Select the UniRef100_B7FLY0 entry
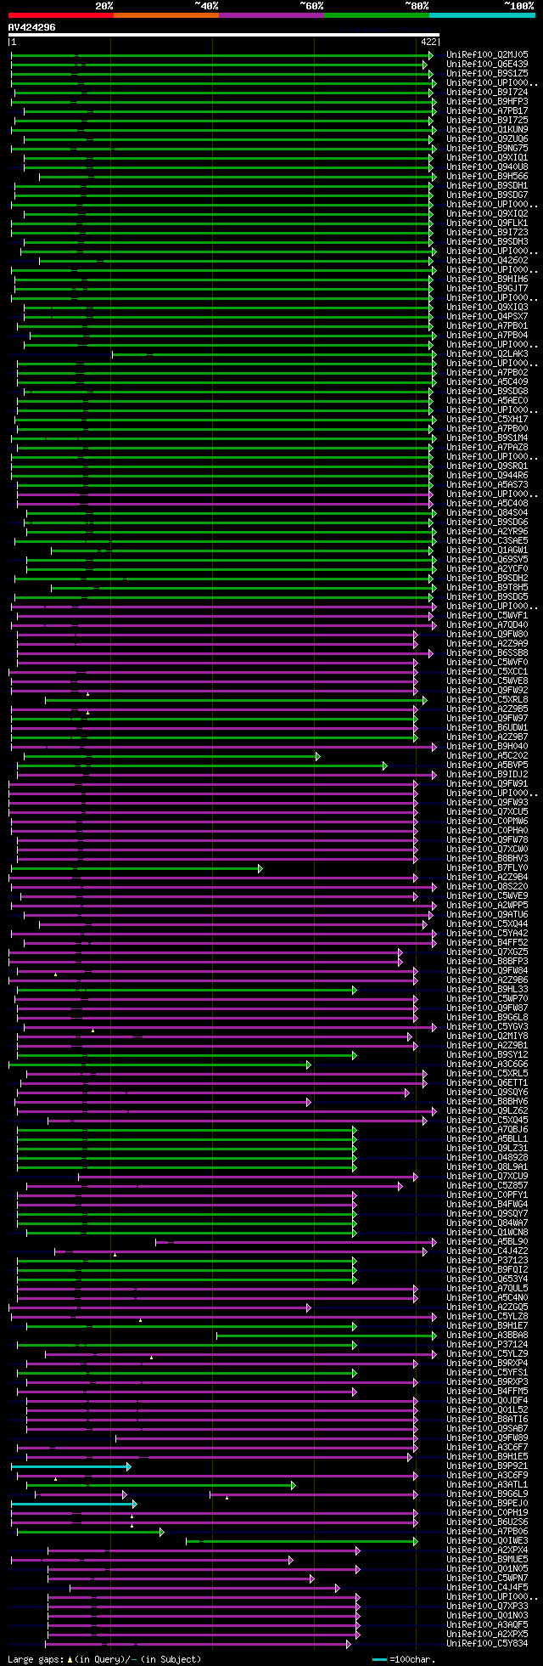Image resolution: width=543 pixels, height=1666 pixels. coord(487,867)
